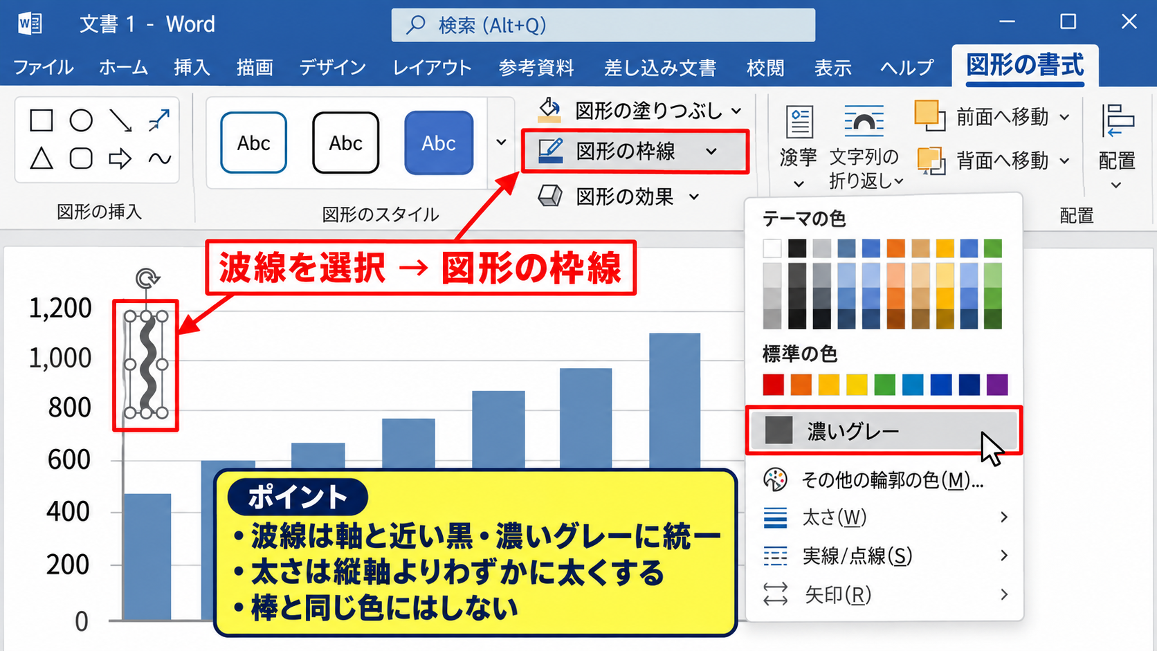Pick the diagonal line shape

click(120, 120)
